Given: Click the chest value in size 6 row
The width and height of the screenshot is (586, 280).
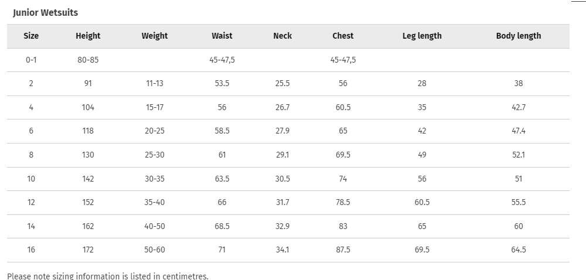Looking at the screenshot, I should tap(343, 131).
